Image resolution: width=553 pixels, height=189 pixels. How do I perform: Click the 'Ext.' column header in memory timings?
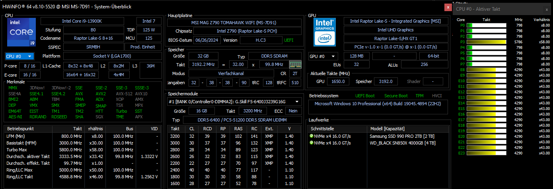click(269, 129)
